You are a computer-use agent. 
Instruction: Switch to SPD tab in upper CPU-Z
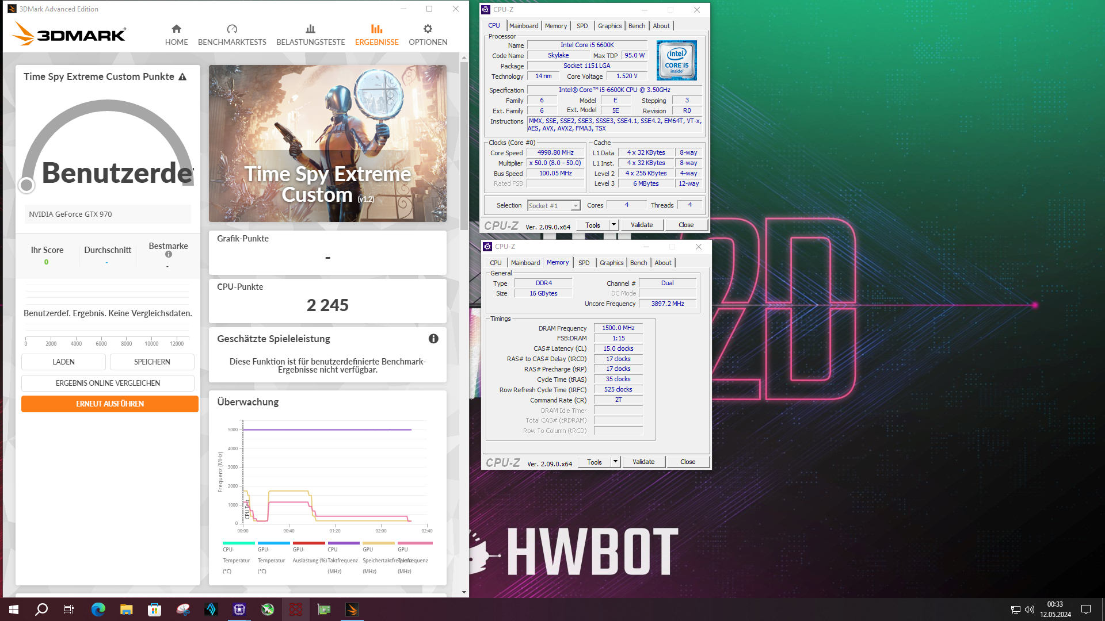click(x=582, y=26)
